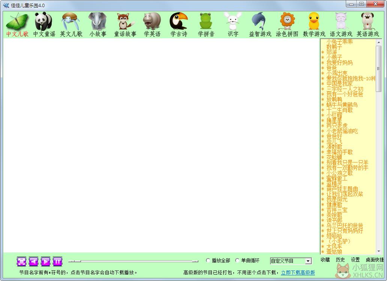Open the 英文儿歌 turtle category
This screenshot has width=387, height=281.
click(71, 25)
